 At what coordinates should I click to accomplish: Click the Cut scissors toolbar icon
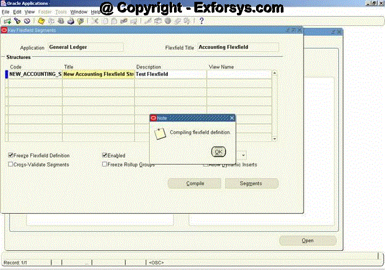[x=96, y=21]
